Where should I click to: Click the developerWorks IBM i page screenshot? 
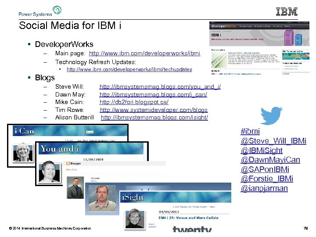point(259,48)
